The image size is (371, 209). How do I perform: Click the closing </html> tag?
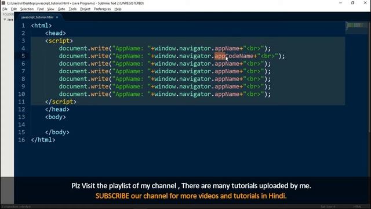click(x=43, y=140)
